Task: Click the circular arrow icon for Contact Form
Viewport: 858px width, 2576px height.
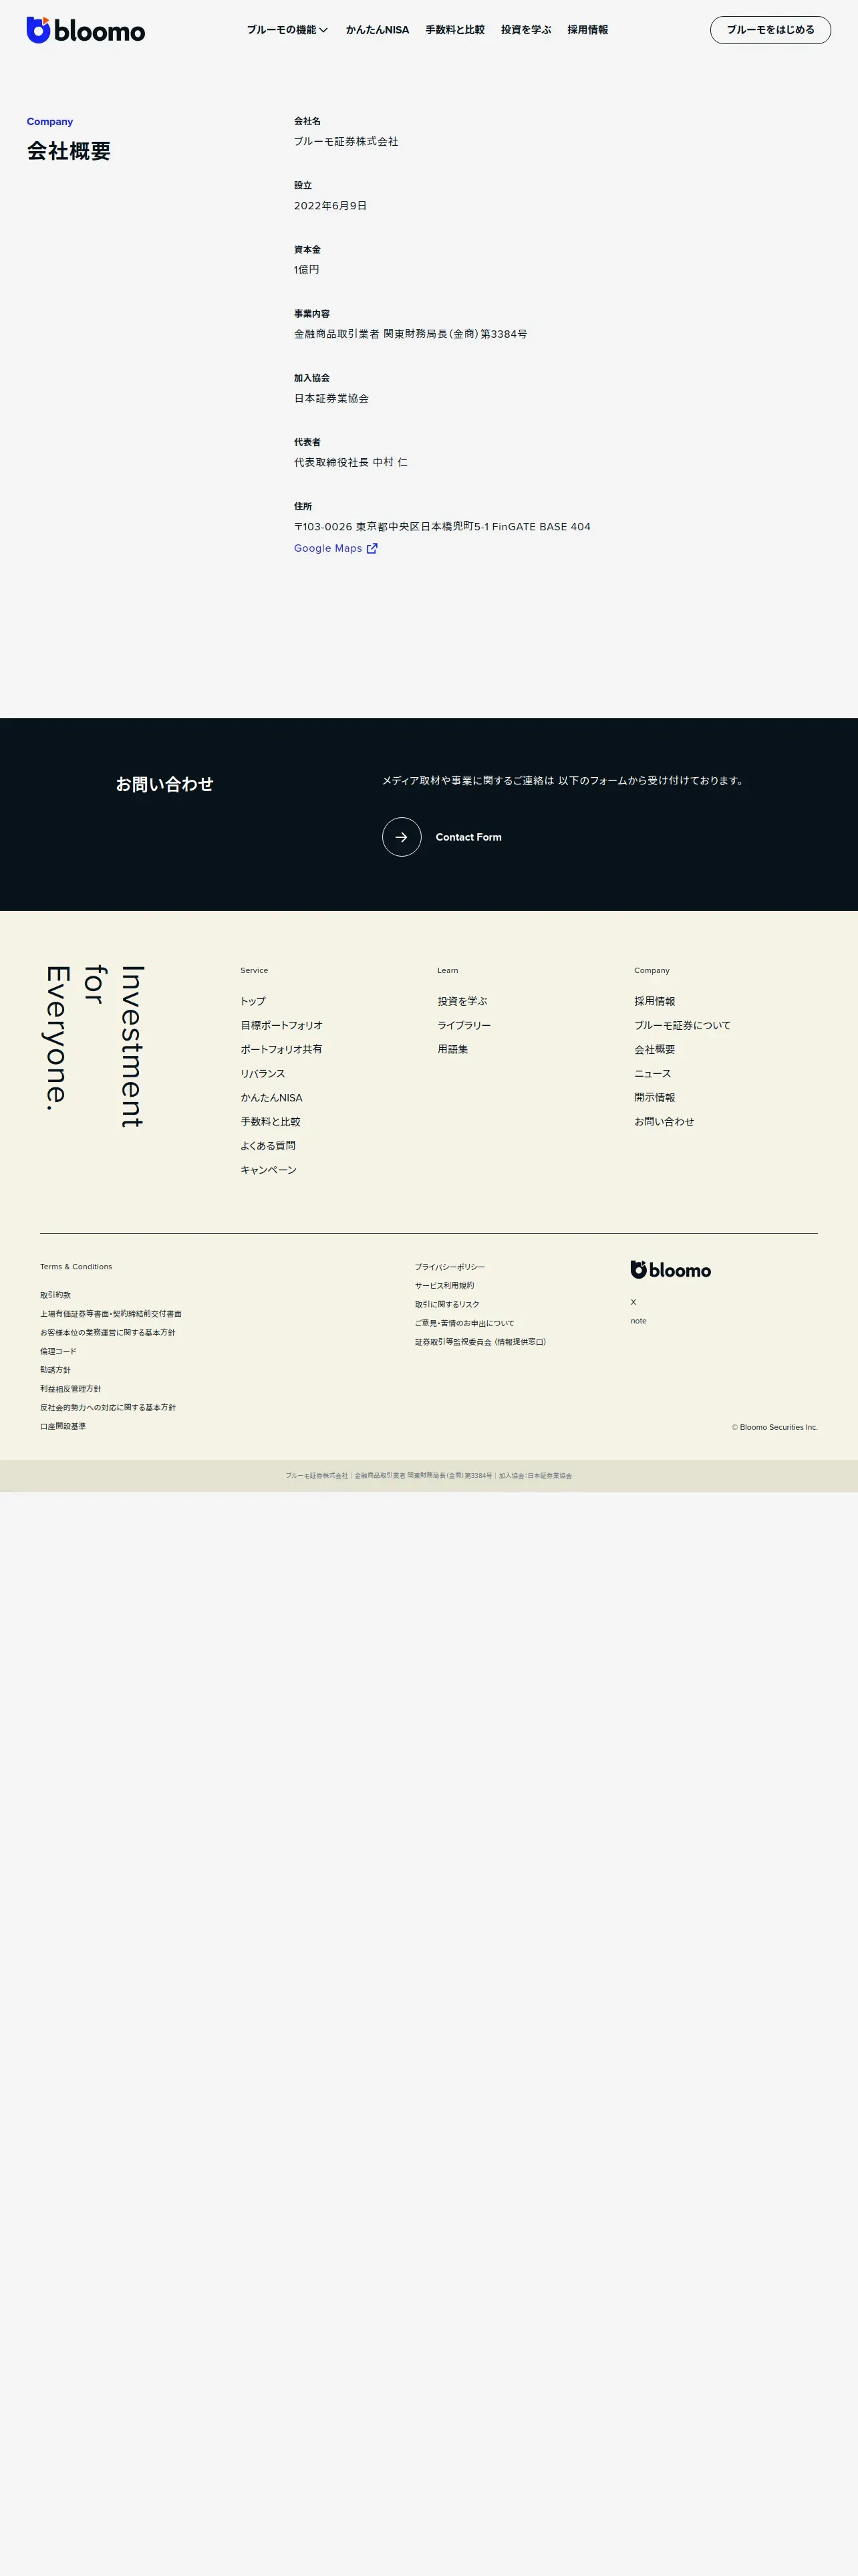Action: (x=402, y=837)
